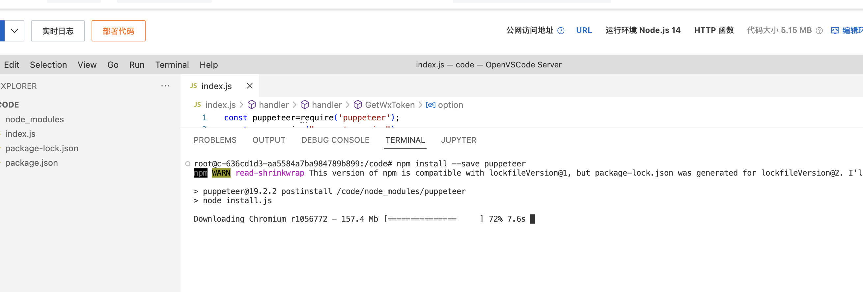This screenshot has width=863, height=292.
Task: Switch to the PROBLEMS panel tab
Action: [x=215, y=140]
